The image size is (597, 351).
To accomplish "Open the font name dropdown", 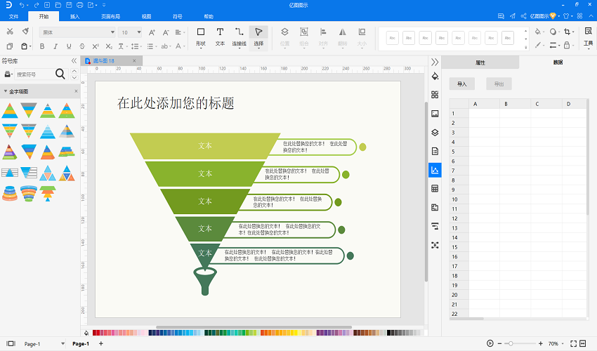I will click(x=112, y=32).
